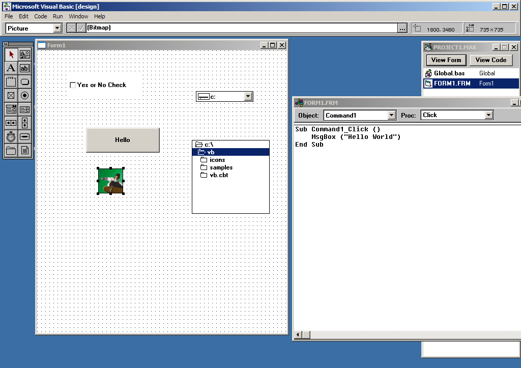Select the FORM1.FRM row in project window
The width and height of the screenshot is (521, 368).
471,83
